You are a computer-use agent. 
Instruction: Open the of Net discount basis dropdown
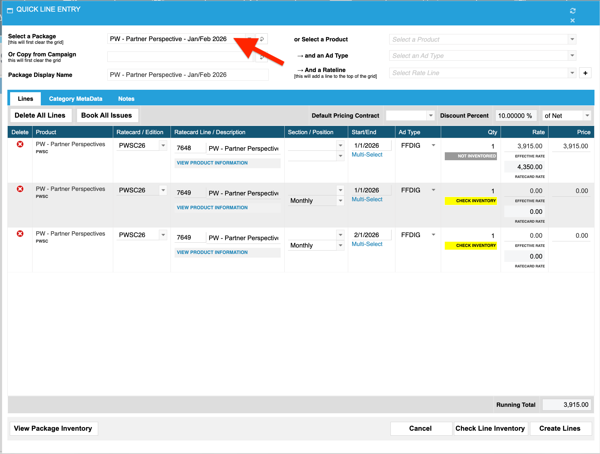(x=587, y=115)
